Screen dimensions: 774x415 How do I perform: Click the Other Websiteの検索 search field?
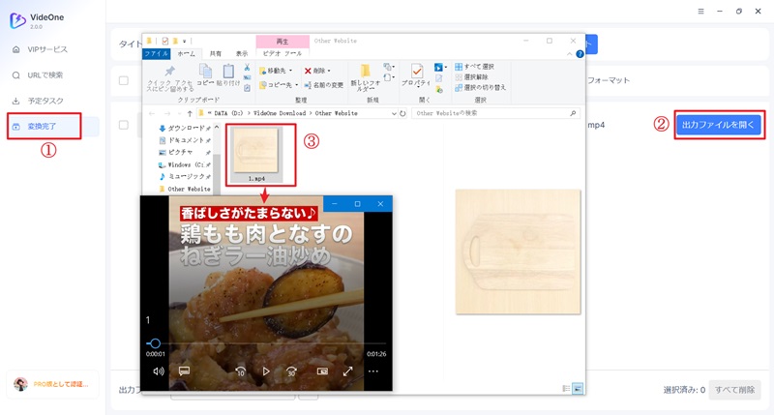[x=495, y=113]
